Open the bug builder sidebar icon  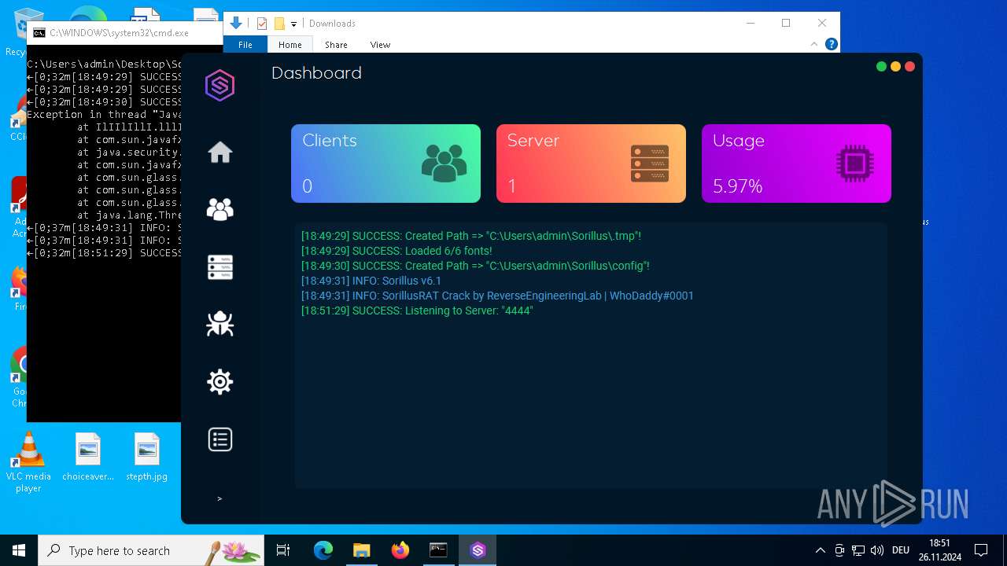click(x=219, y=324)
